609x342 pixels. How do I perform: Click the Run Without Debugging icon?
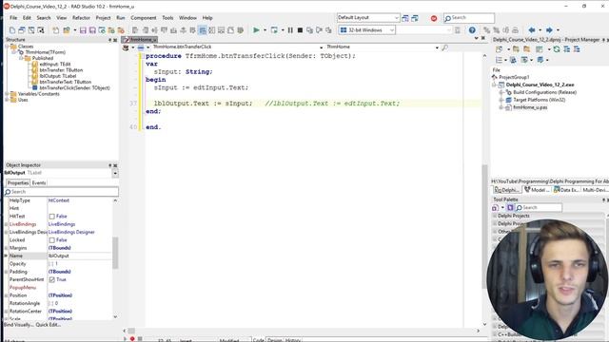[274, 29]
